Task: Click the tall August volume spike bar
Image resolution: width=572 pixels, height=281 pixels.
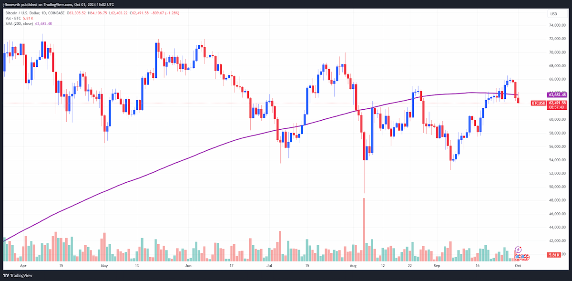Action: (364, 229)
